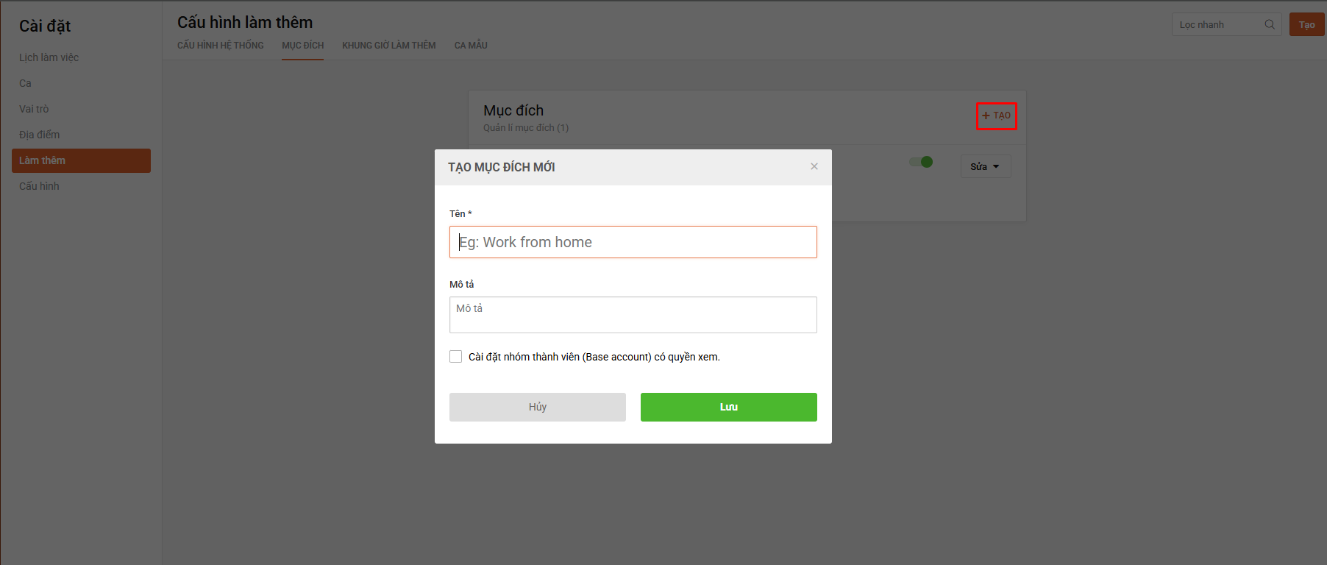
Task: Switch to Cấu hình hệ thống tab
Action: pyautogui.click(x=221, y=46)
